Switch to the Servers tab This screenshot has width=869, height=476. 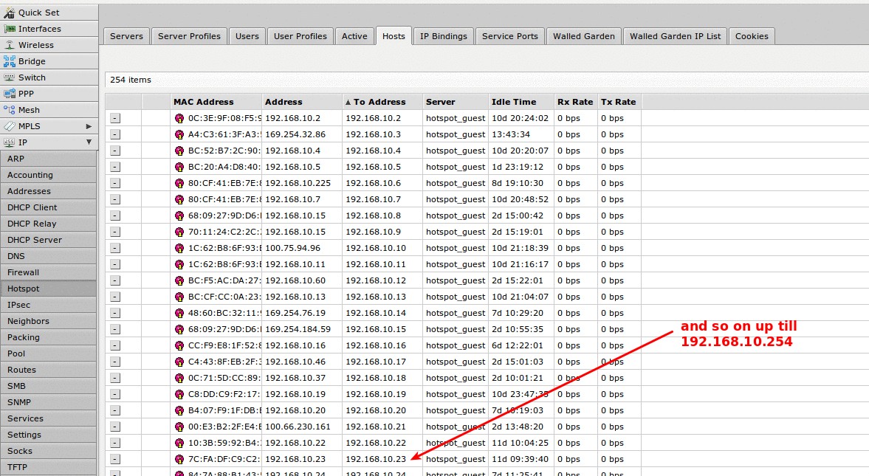(x=126, y=36)
